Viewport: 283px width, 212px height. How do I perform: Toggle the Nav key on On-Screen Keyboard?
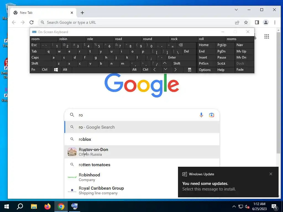(244, 45)
